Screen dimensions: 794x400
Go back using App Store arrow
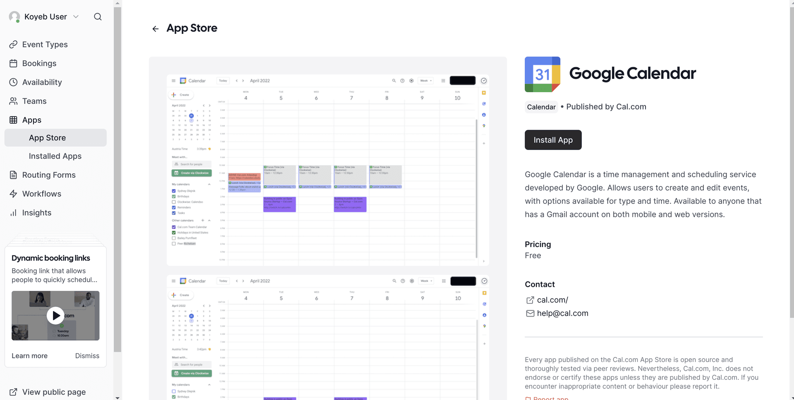pyautogui.click(x=155, y=29)
